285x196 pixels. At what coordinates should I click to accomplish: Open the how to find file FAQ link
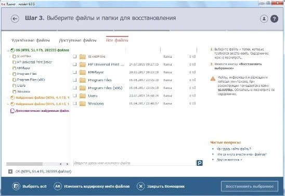tap(234, 149)
